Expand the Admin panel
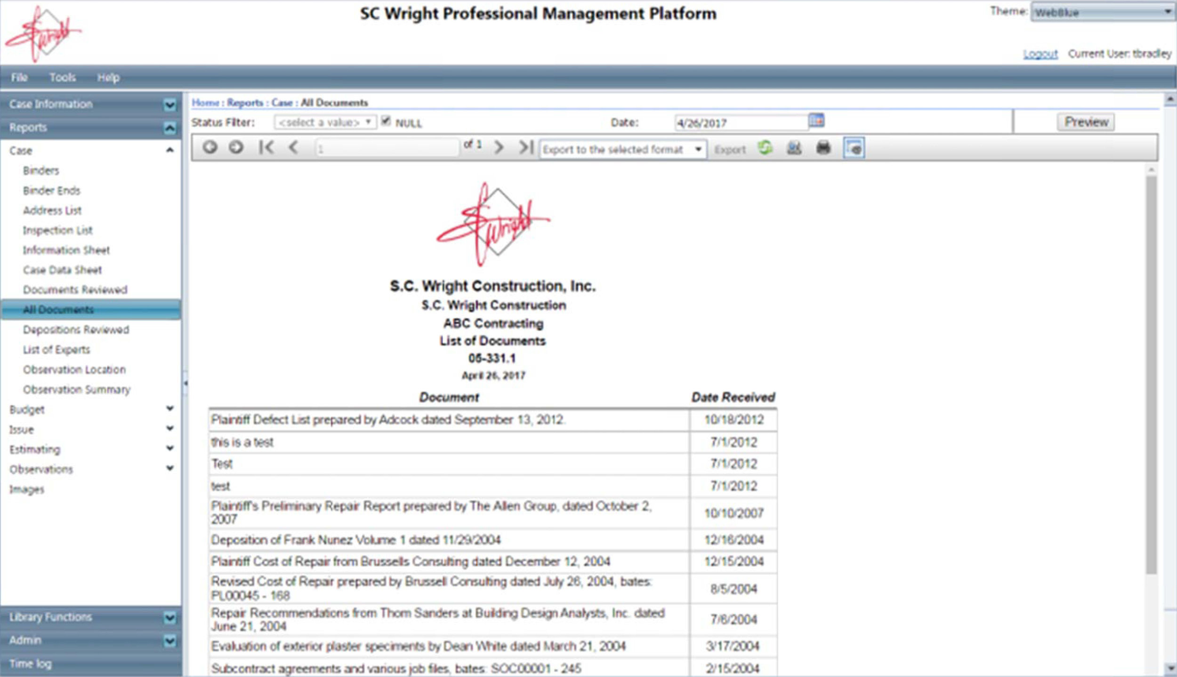Image resolution: width=1177 pixels, height=677 pixels. click(169, 641)
